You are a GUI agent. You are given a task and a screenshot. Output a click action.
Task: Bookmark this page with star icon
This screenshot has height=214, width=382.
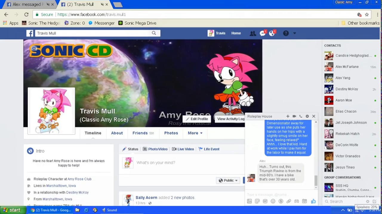[x=367, y=15]
